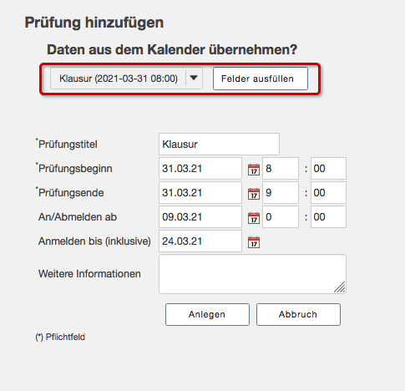Open calendar picker for Prüfungsbeginn date
Screen dimensions: 405x391
coord(254,170)
